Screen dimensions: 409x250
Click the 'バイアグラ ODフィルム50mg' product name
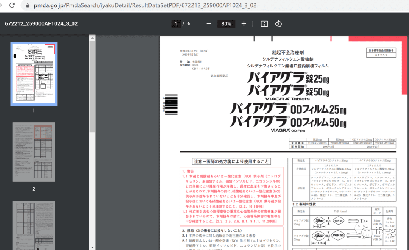coord(288,121)
